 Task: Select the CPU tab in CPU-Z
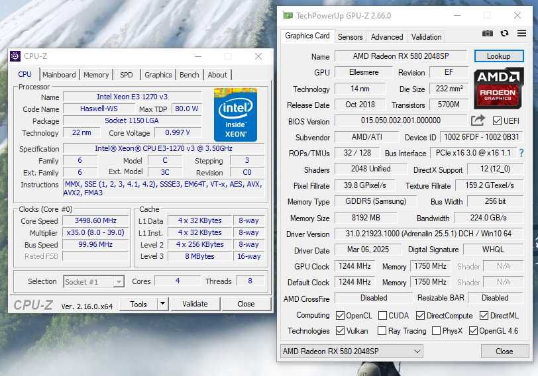(25, 74)
